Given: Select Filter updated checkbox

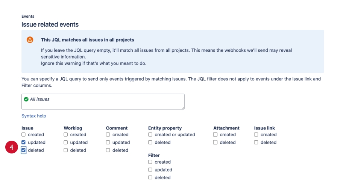Looking at the screenshot, I should 150,170.
